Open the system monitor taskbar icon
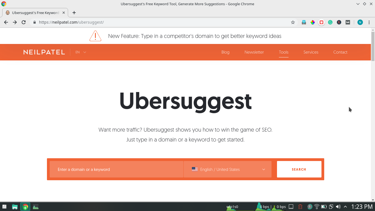 coord(36,207)
